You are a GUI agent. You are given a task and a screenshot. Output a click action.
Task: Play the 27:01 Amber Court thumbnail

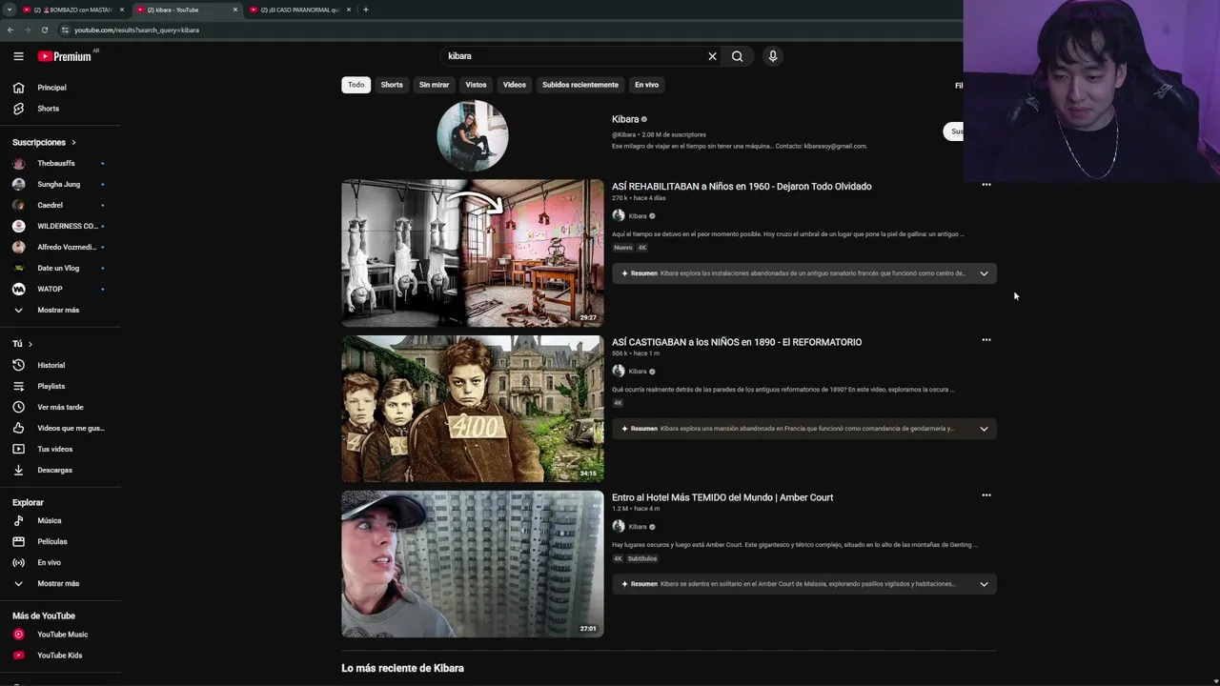click(473, 563)
